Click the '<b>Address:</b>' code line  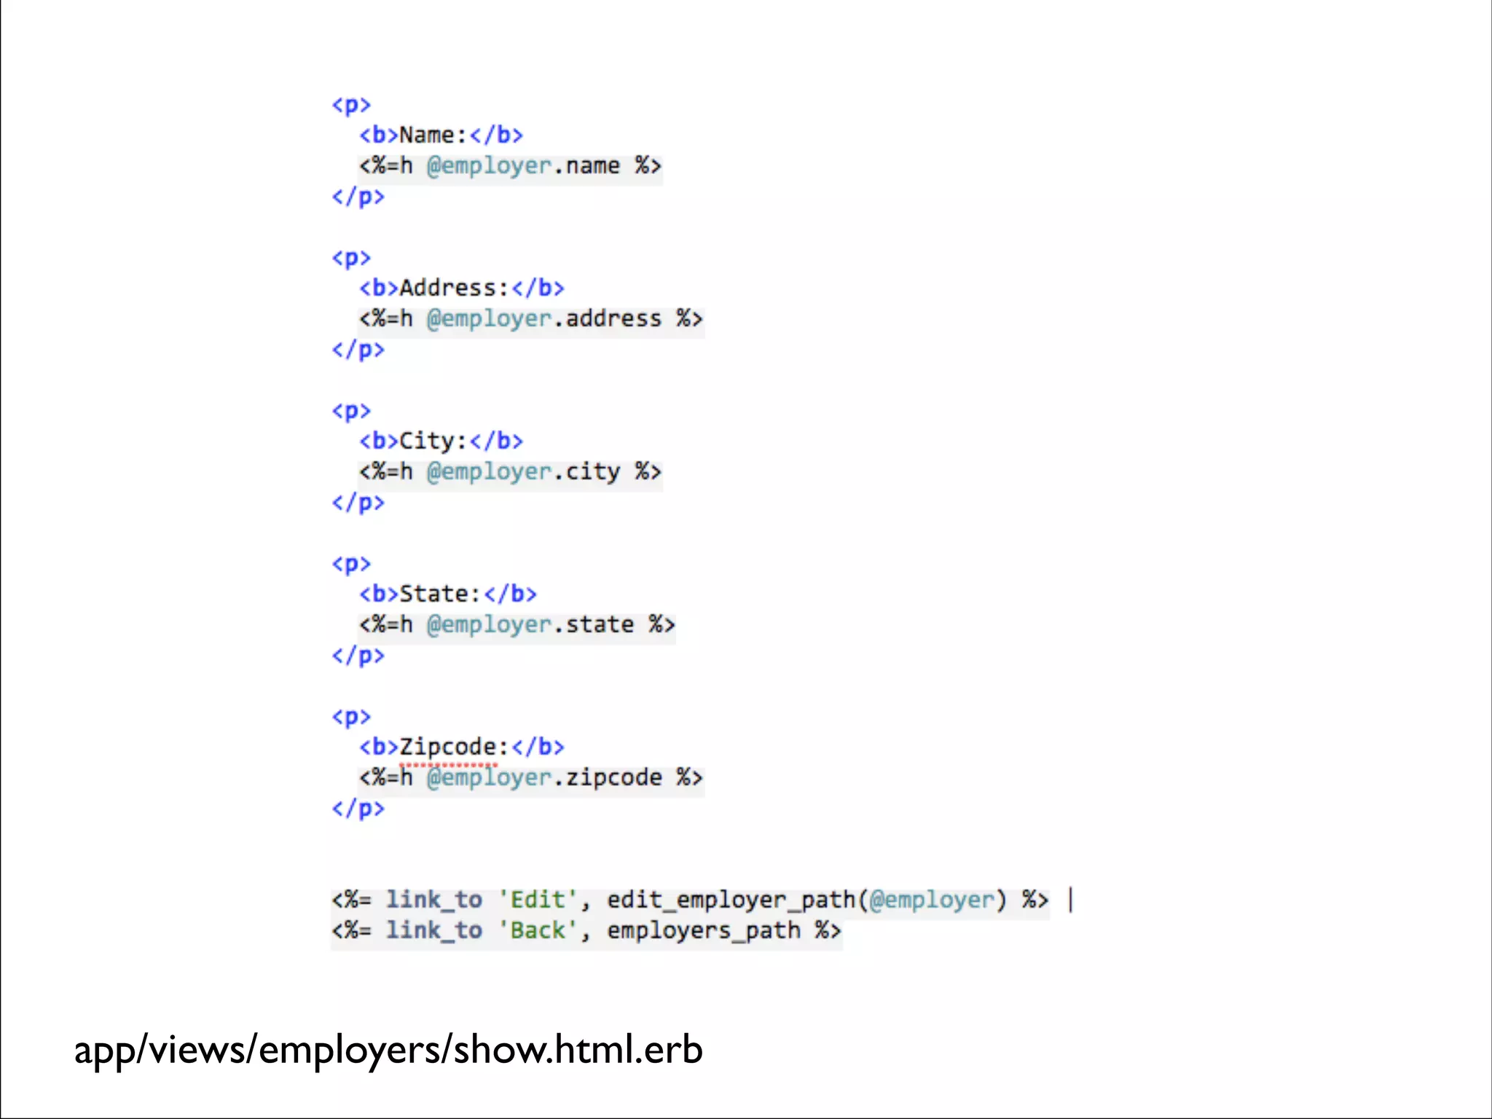coord(462,288)
